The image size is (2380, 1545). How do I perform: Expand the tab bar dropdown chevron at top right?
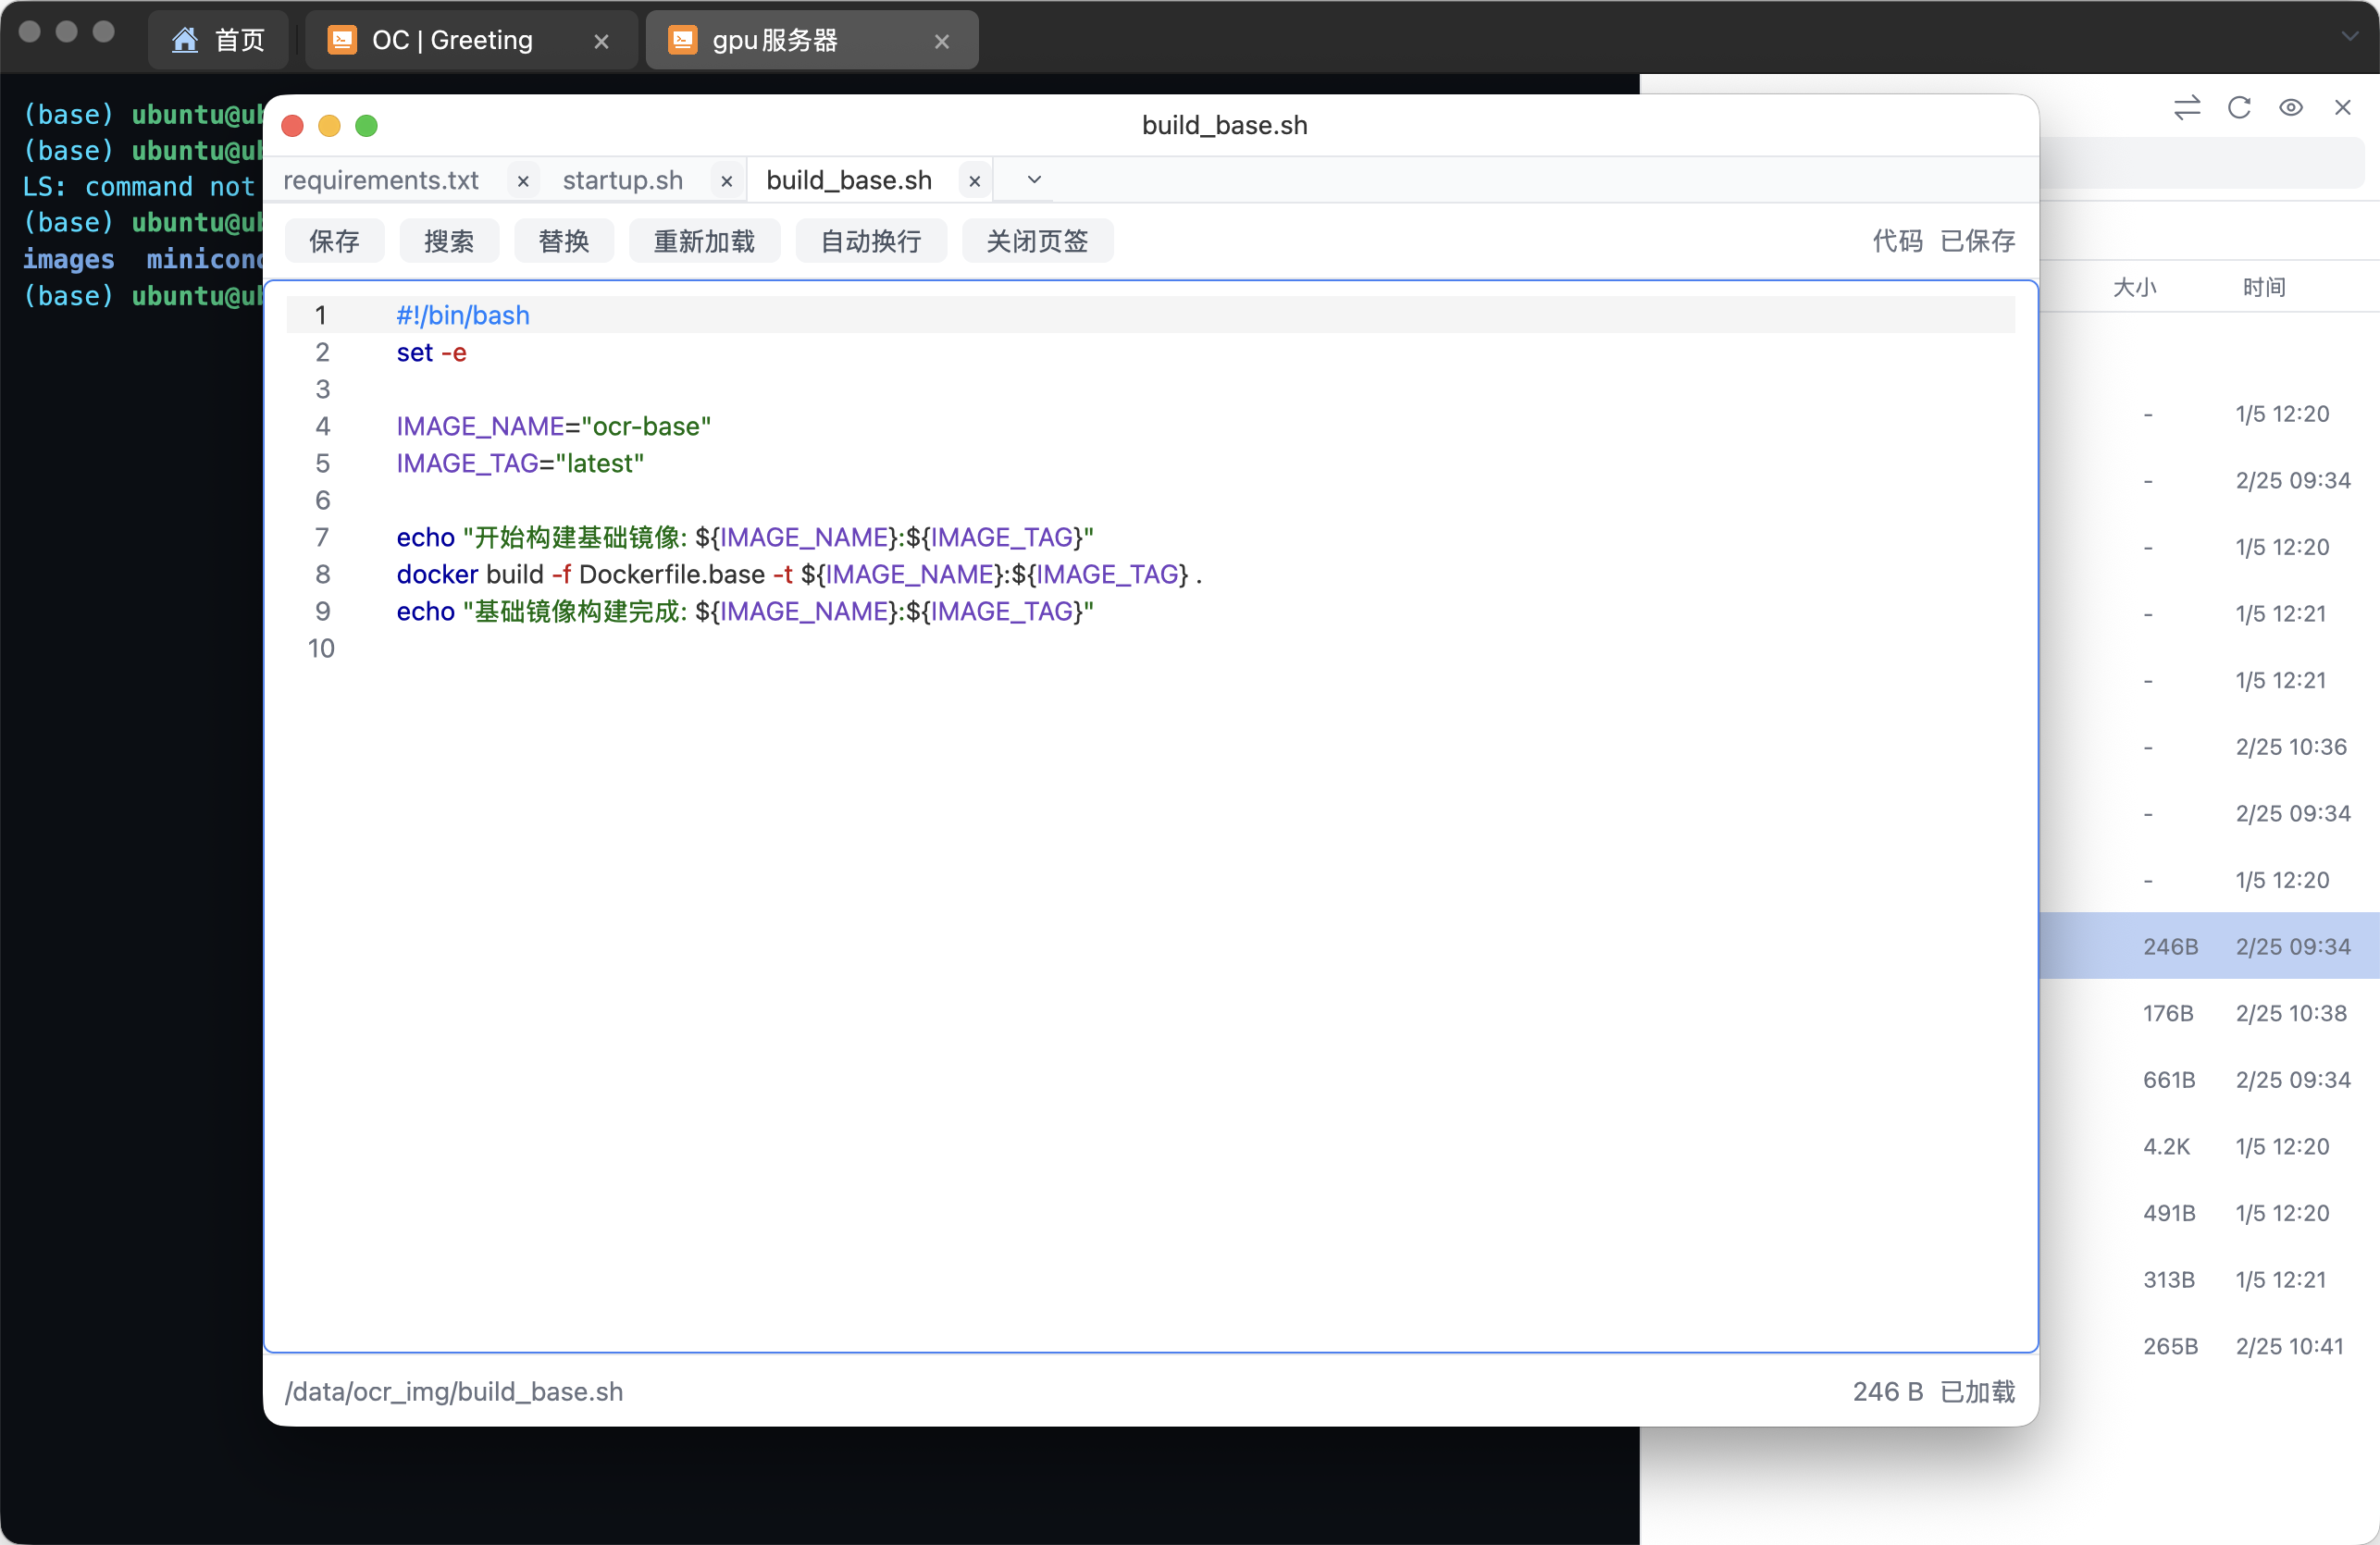[x=2349, y=36]
